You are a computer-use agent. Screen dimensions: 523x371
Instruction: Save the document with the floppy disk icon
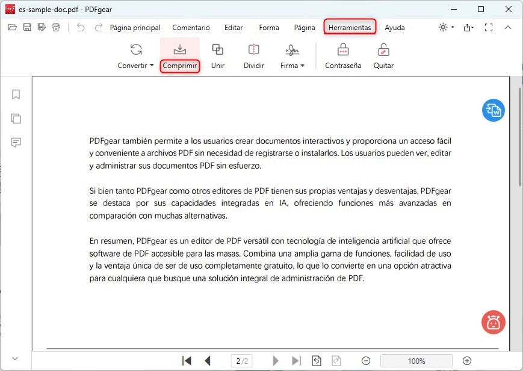(27, 27)
